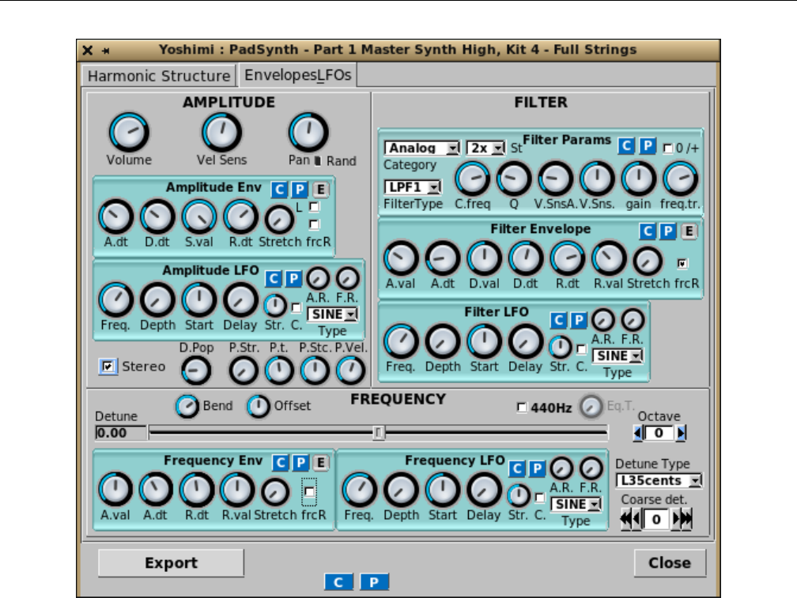Click the Export button

pos(172,563)
